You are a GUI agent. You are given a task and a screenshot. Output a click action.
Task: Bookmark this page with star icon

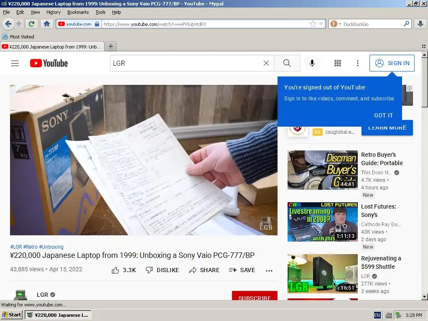point(313,24)
